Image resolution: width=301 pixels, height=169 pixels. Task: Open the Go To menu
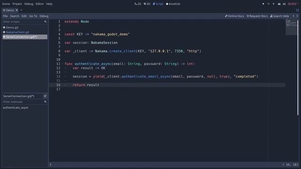[x=33, y=16]
